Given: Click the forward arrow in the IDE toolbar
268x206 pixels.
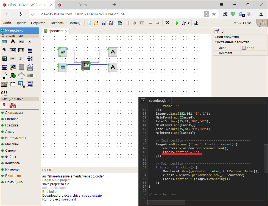Looking at the screenshot, I should coord(158,23).
